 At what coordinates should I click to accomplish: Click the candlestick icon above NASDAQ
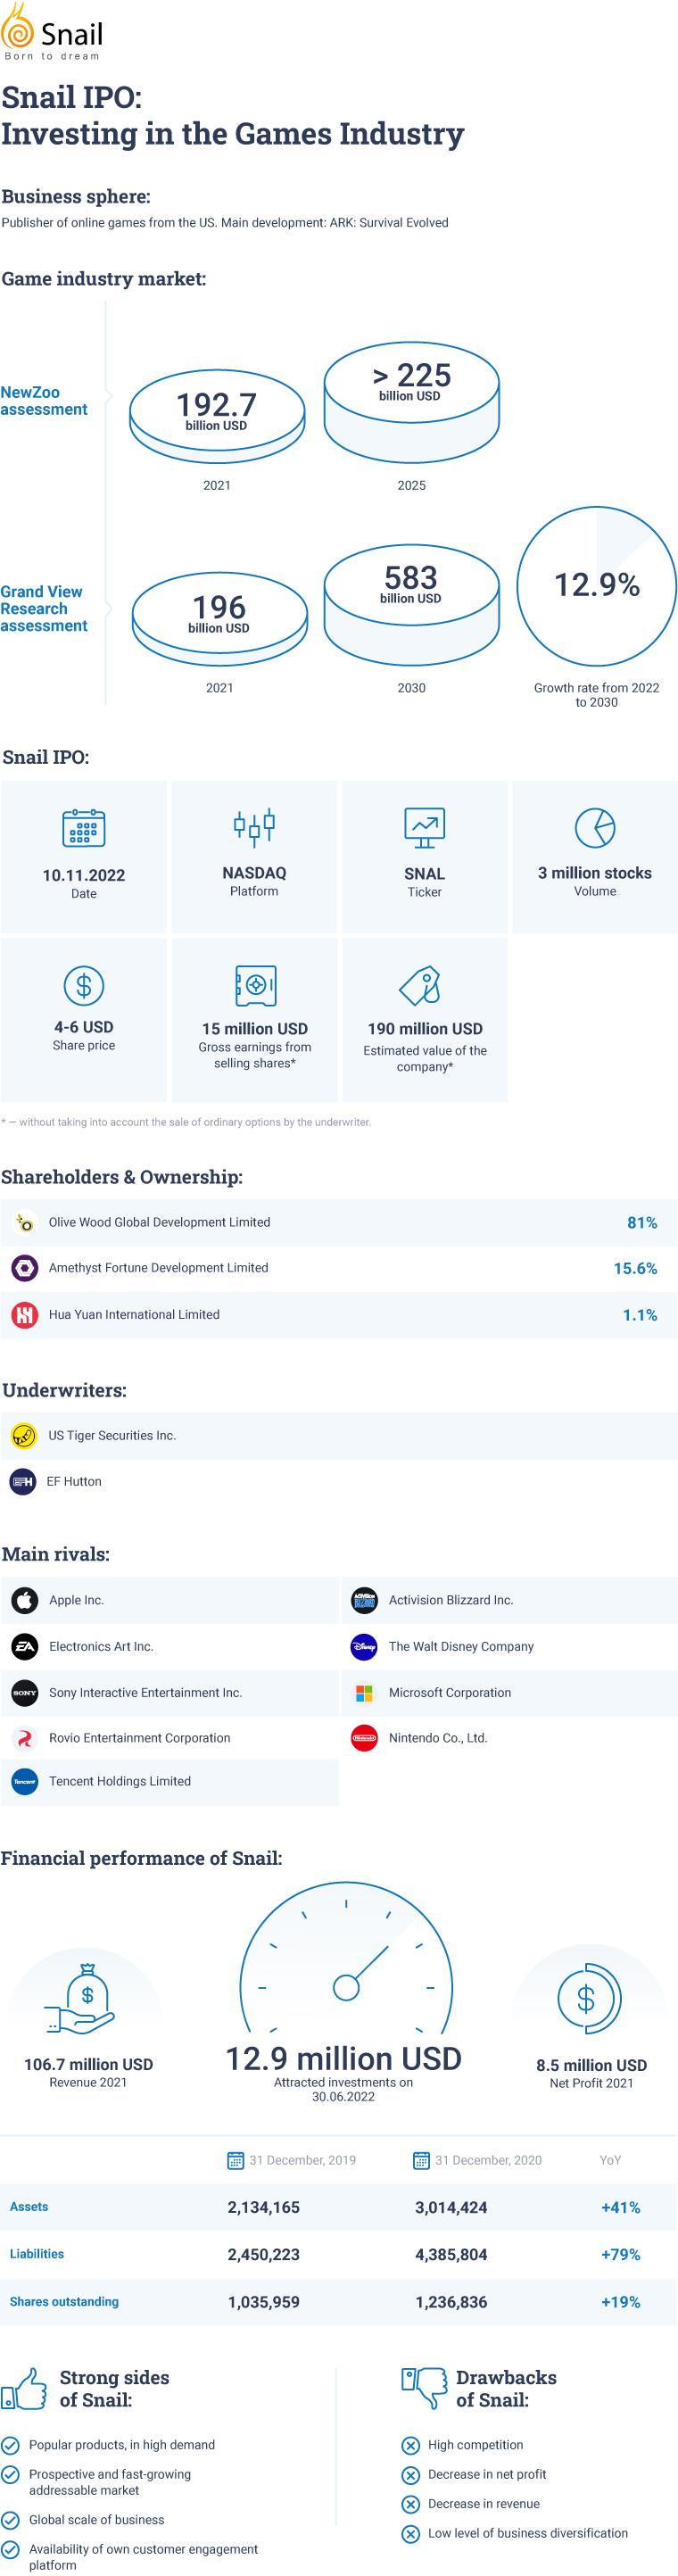[254, 826]
